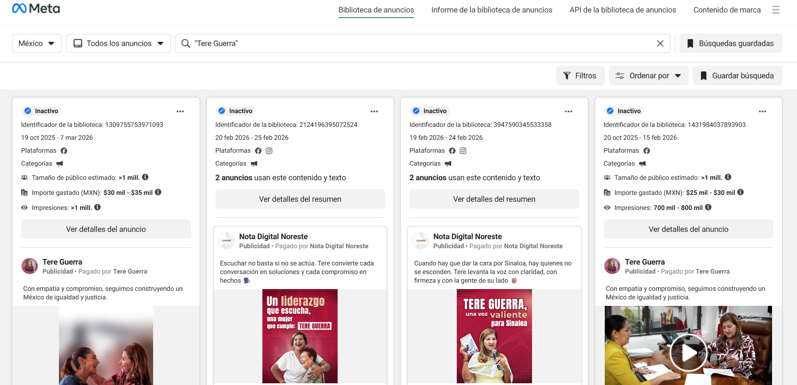
Task: Open the "Un liderazgo que escucha" ad image
Action: pos(300,336)
